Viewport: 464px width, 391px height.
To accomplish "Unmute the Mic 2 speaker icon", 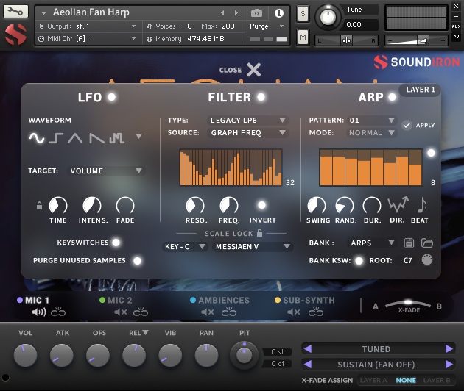I will pos(121,312).
